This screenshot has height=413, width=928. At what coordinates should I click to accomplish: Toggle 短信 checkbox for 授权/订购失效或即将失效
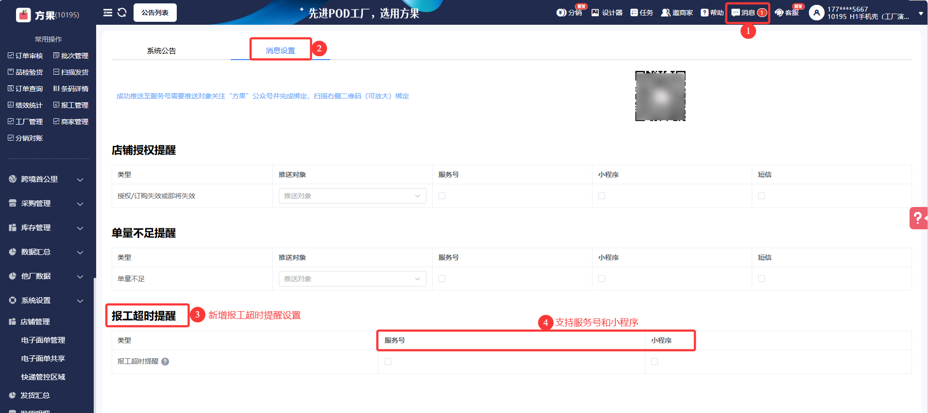click(761, 196)
